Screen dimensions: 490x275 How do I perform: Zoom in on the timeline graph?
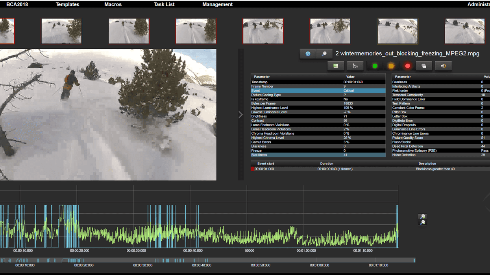(422, 217)
